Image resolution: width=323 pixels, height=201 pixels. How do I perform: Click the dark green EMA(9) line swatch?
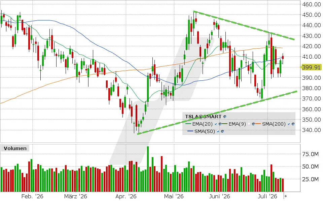225,124
